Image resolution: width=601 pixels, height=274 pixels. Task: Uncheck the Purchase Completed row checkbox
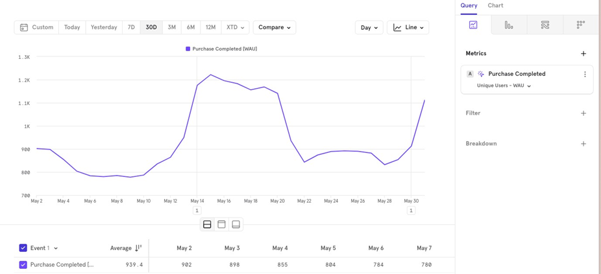pos(23,265)
